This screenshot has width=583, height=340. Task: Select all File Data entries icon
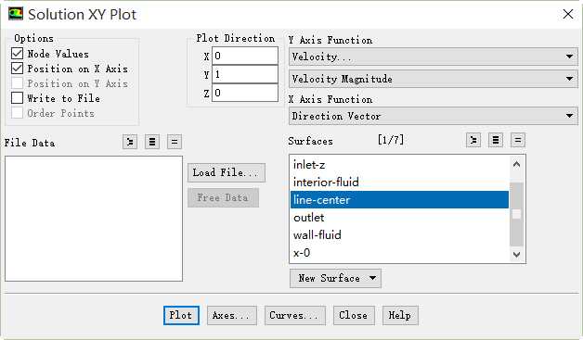pos(152,142)
